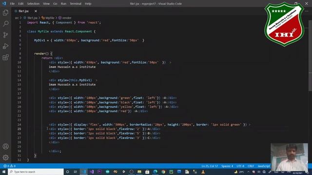This screenshot has width=312, height=175.
Task: Open the Edit menu
Action: click(x=20, y=3)
